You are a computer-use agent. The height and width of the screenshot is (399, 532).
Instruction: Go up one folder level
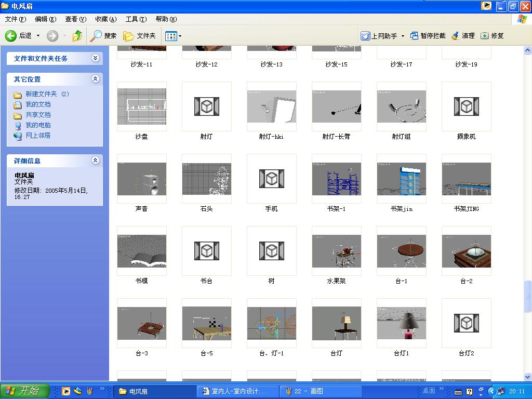coord(77,36)
